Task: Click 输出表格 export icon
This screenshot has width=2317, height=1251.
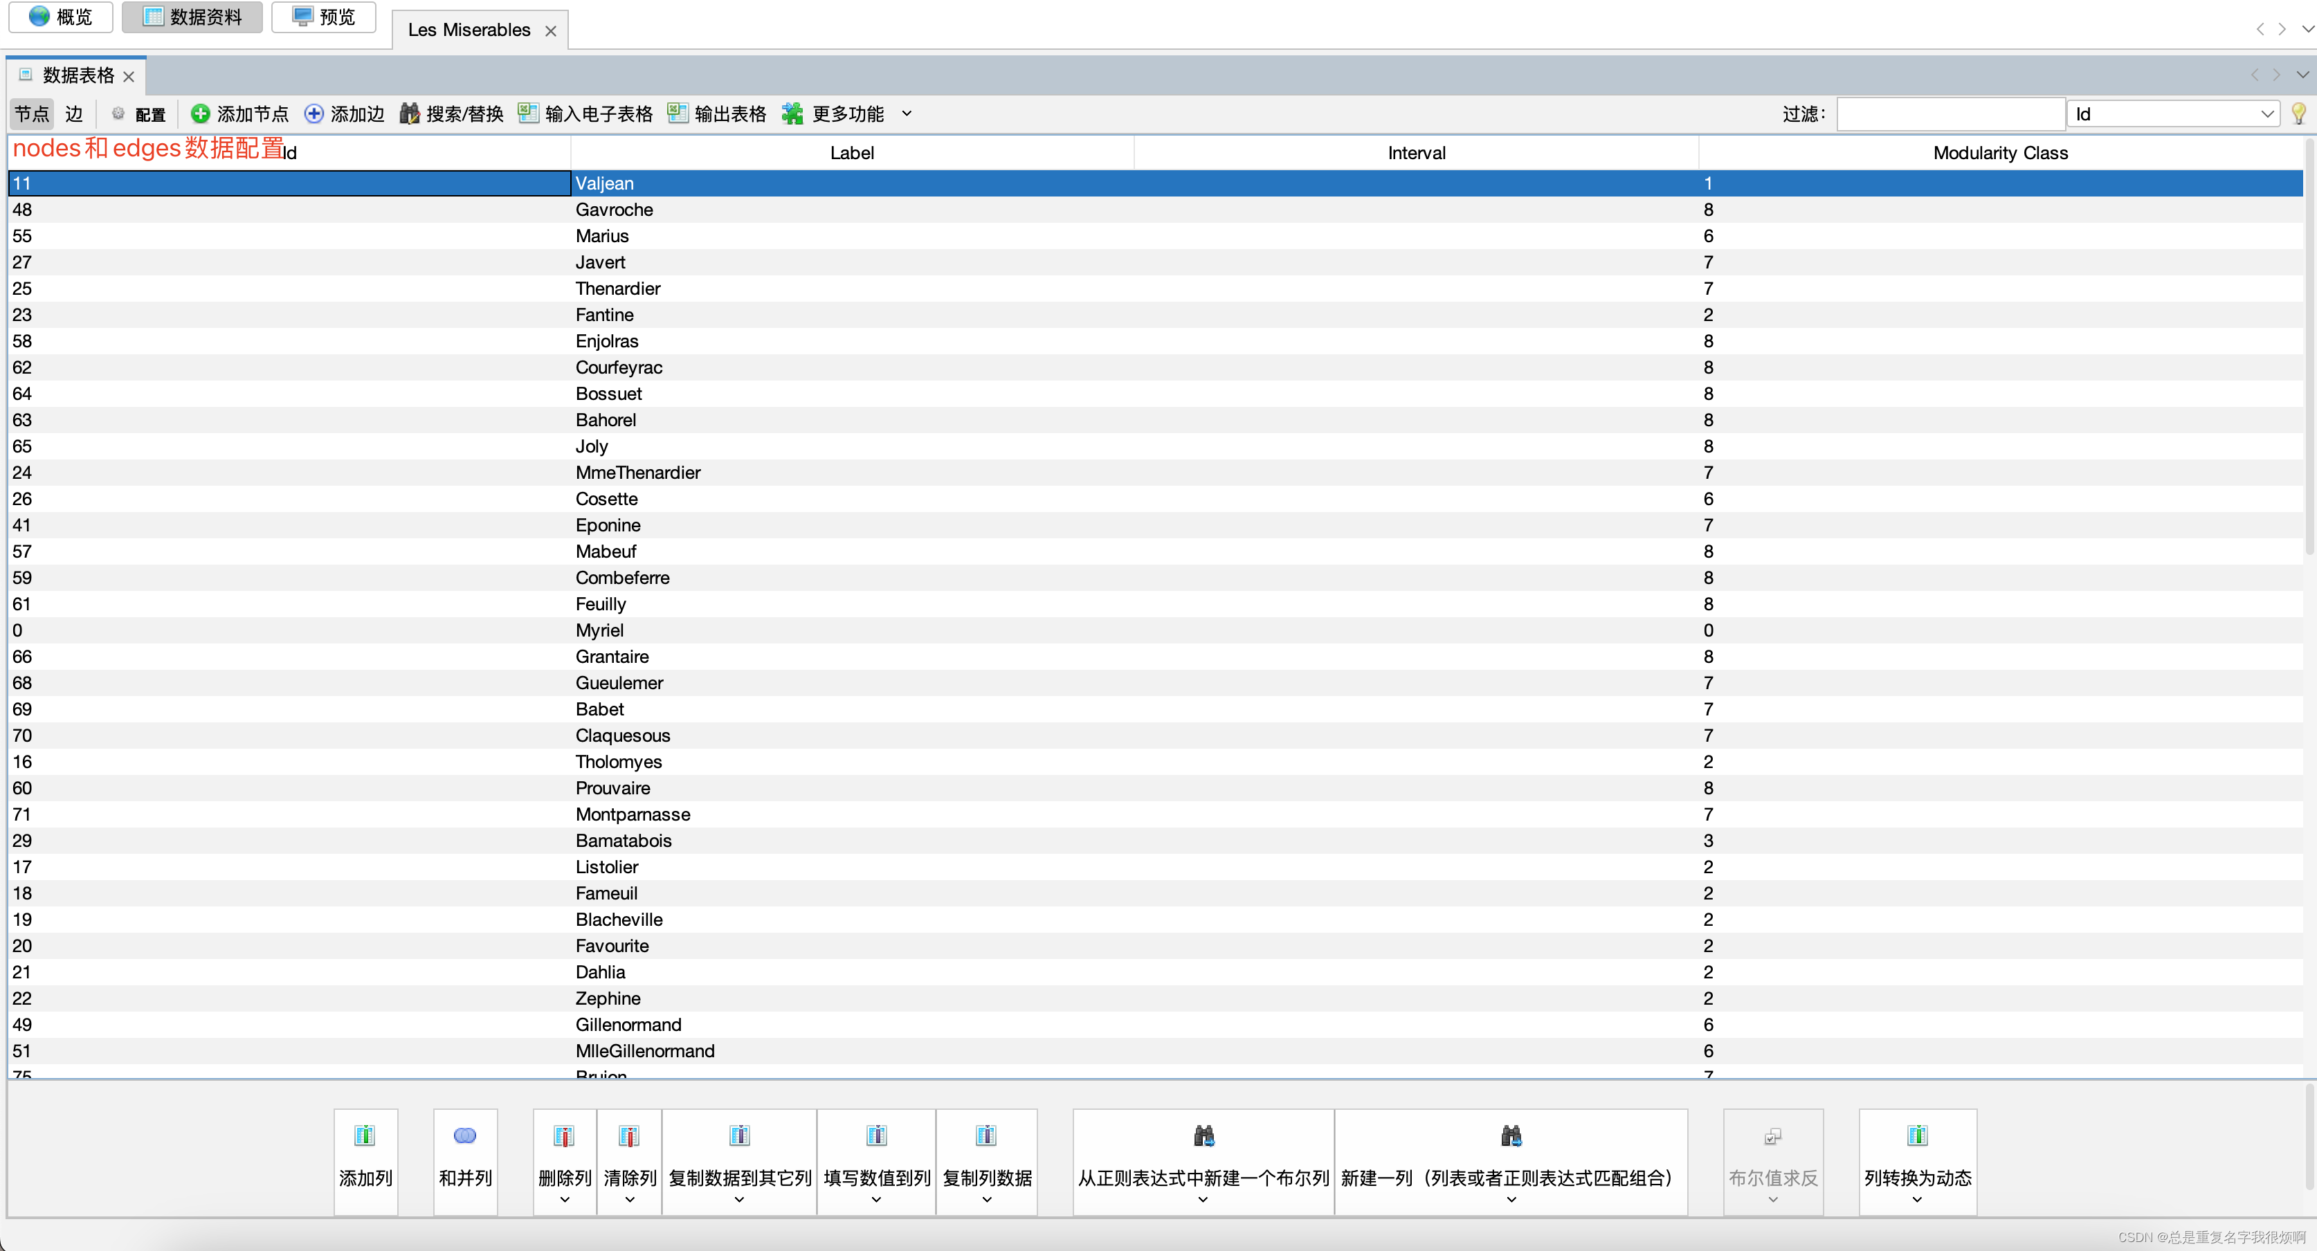Action: pos(678,113)
